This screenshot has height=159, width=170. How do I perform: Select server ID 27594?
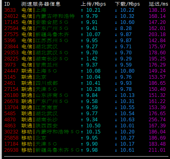(11, 28)
